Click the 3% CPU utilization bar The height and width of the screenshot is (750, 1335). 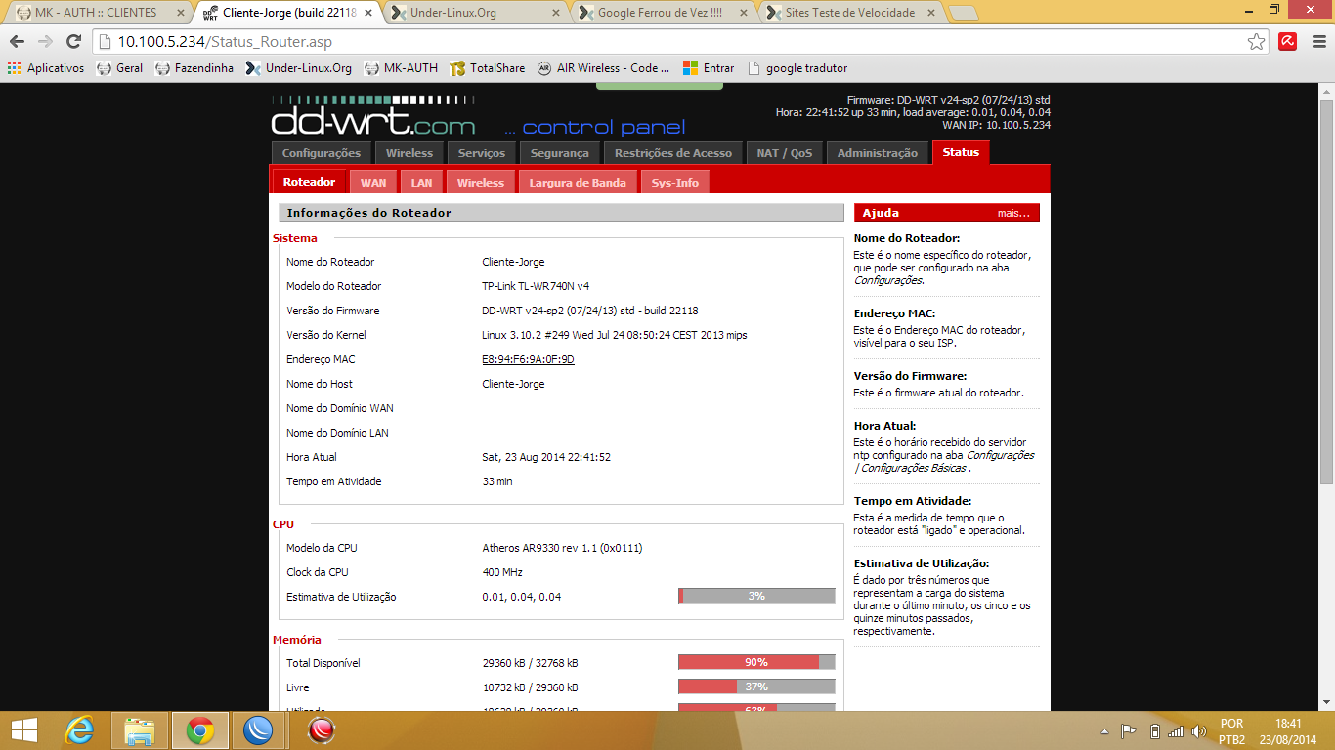[x=756, y=596]
